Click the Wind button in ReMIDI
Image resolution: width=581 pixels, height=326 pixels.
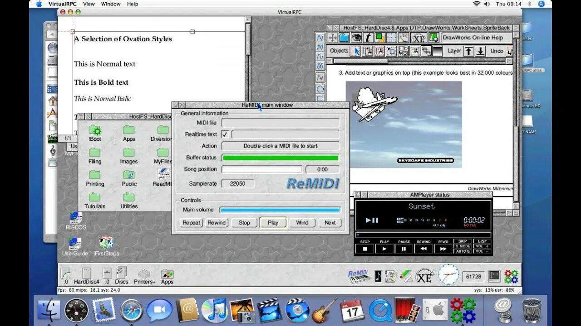tap(302, 223)
